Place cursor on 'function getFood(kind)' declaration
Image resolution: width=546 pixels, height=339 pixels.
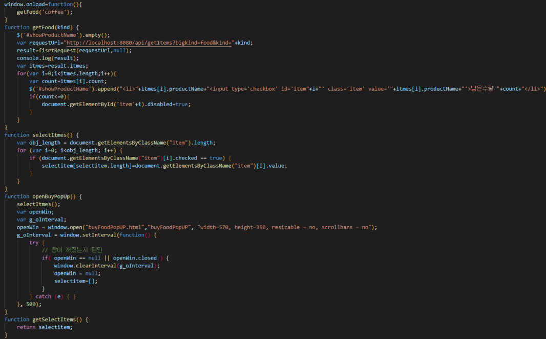(41, 27)
